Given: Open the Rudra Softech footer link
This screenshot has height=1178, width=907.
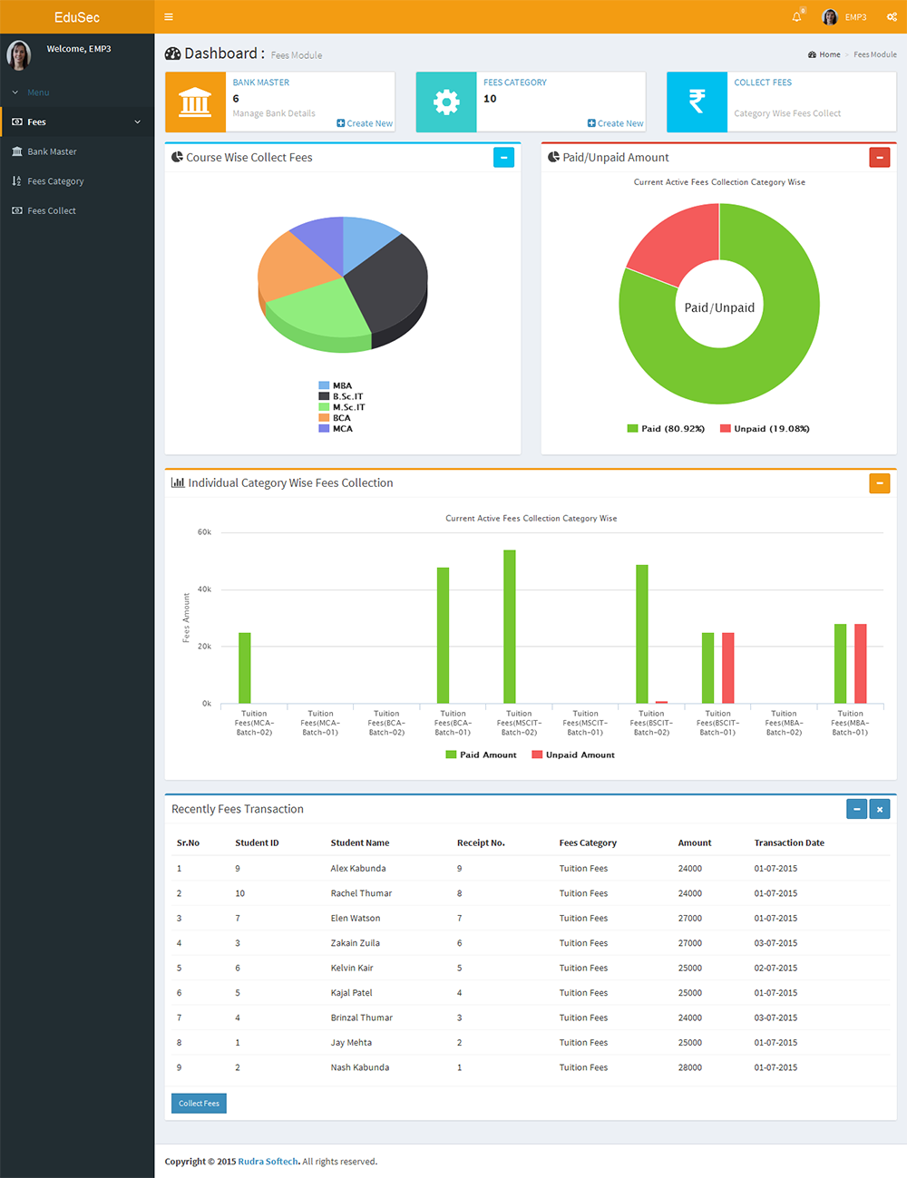Looking at the screenshot, I should [x=268, y=1162].
